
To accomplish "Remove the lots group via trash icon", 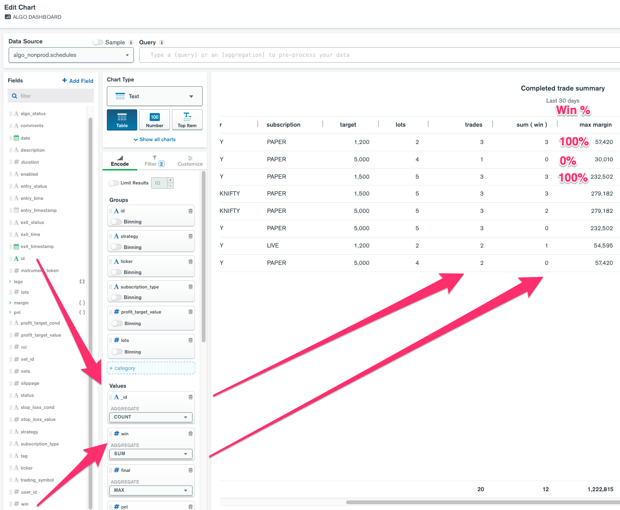I will point(191,340).
